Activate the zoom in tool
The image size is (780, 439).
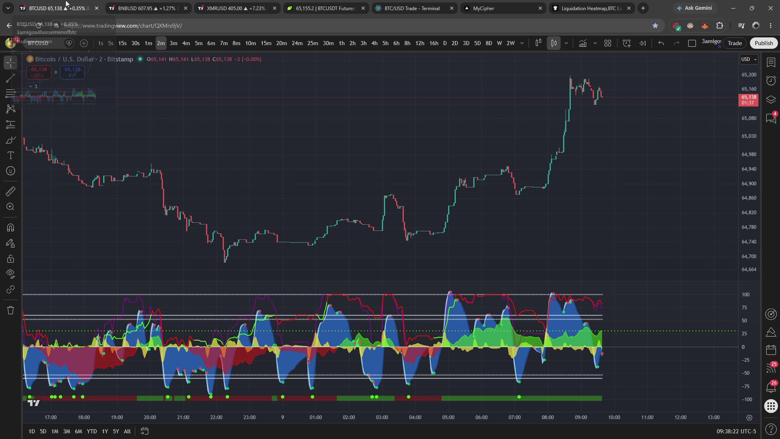coord(11,207)
